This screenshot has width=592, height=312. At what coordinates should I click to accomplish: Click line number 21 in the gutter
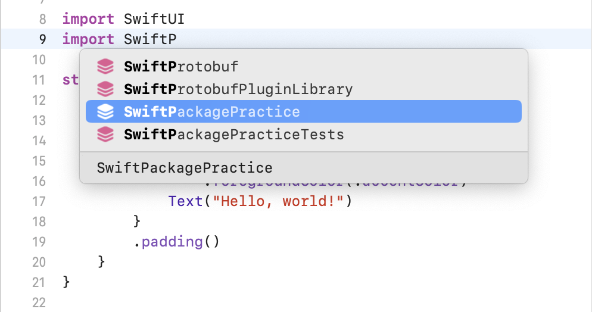(39, 281)
